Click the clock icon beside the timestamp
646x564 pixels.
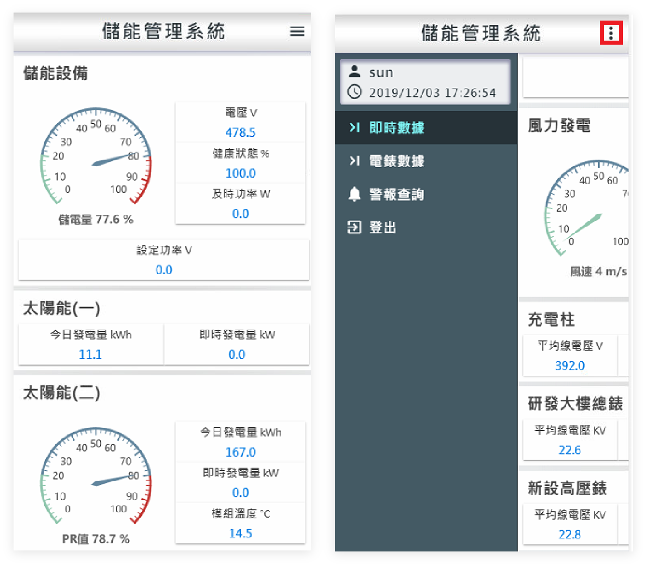click(354, 92)
